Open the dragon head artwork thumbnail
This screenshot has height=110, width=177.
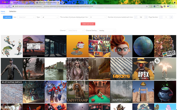tap(100, 69)
